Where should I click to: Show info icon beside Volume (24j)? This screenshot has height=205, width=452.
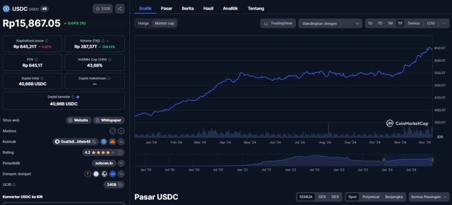(x=103, y=41)
